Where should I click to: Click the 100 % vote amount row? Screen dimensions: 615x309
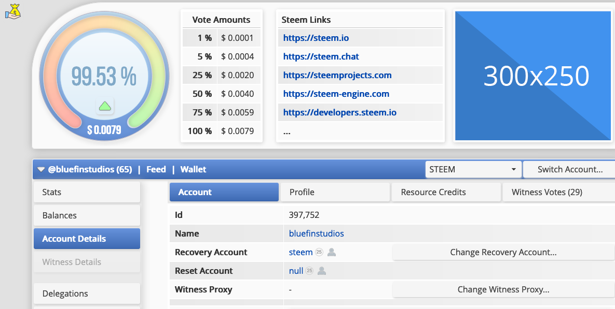coord(222,131)
